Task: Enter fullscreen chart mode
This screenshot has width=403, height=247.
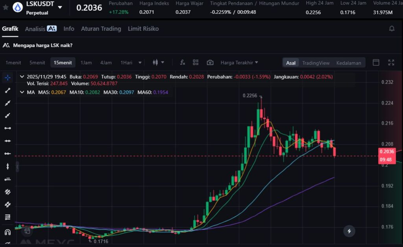Action: pyautogui.click(x=391, y=63)
